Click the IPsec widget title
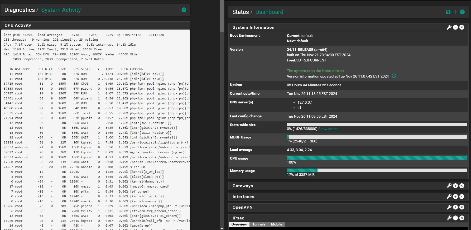The image size is (471, 230). coord(238,218)
